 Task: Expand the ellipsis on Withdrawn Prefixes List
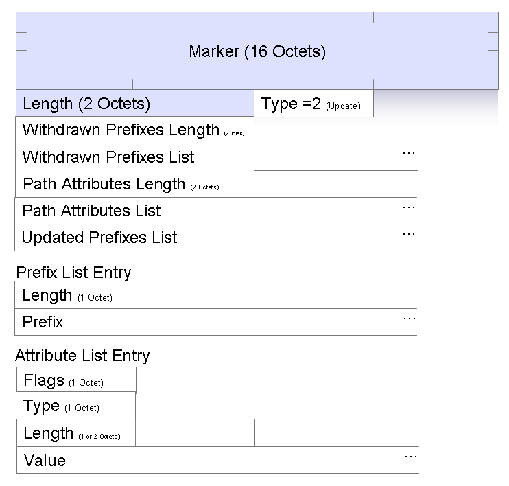[409, 152]
